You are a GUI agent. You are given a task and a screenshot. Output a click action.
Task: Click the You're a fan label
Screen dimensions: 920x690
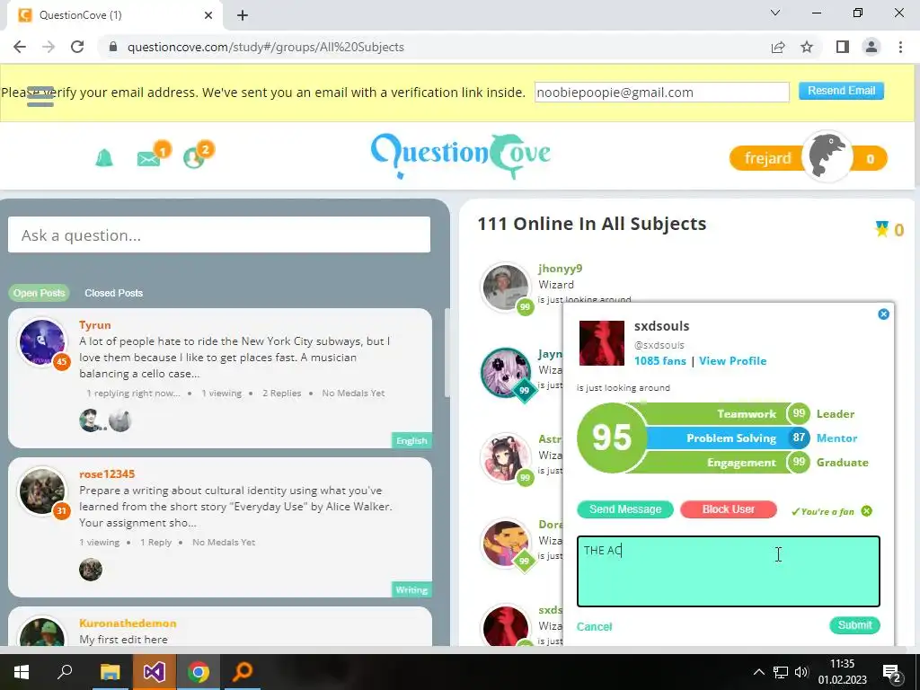click(x=823, y=511)
